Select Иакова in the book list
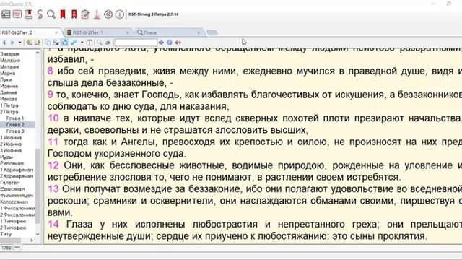462x260 pixels. tap(9, 99)
